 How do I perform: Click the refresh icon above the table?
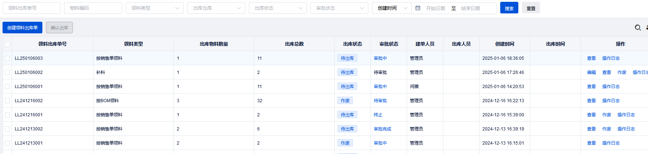point(647,28)
